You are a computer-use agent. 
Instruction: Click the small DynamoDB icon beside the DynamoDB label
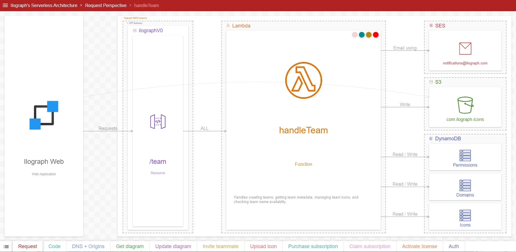pos(431,139)
